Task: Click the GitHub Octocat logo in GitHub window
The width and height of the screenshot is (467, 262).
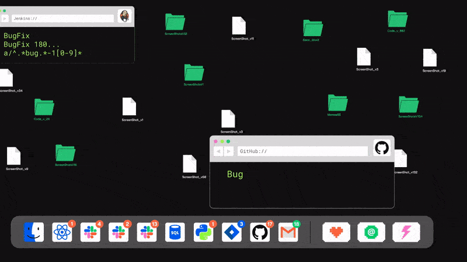Action: click(382, 148)
